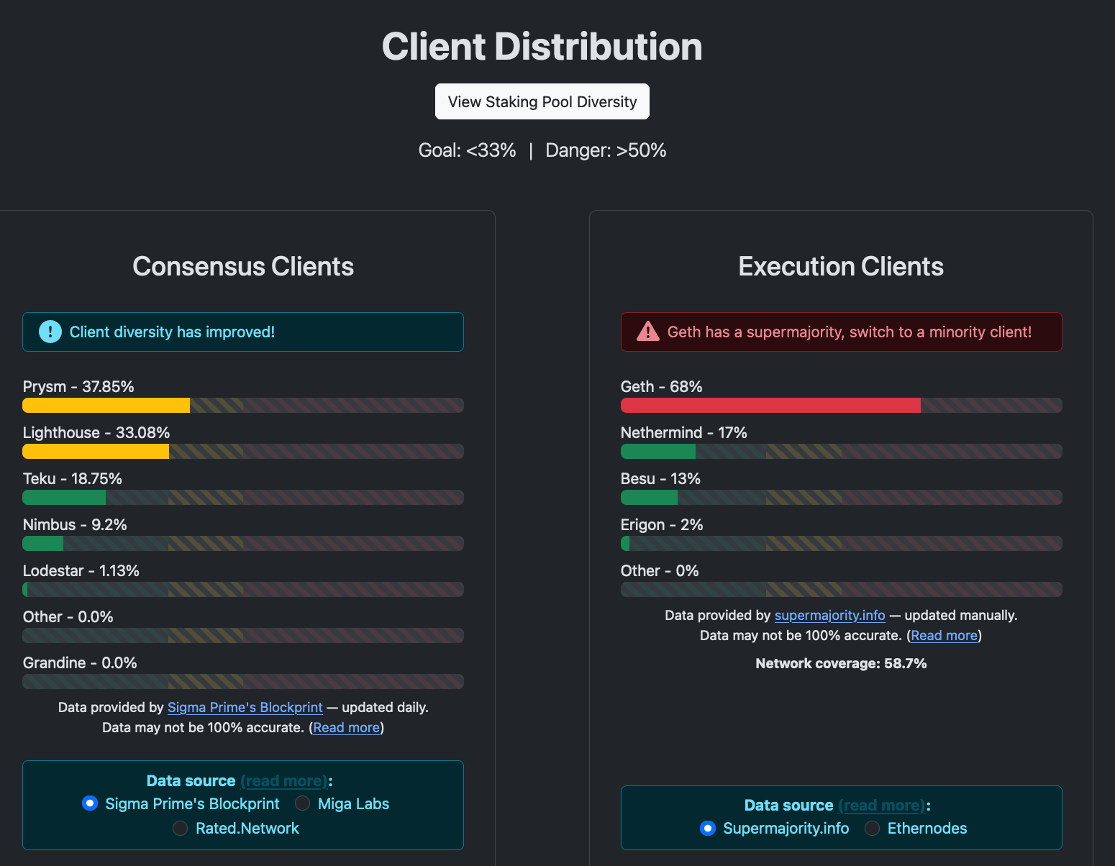This screenshot has width=1115, height=866.
Task: Click the warning triangle icon in Geth alert
Action: (x=648, y=332)
